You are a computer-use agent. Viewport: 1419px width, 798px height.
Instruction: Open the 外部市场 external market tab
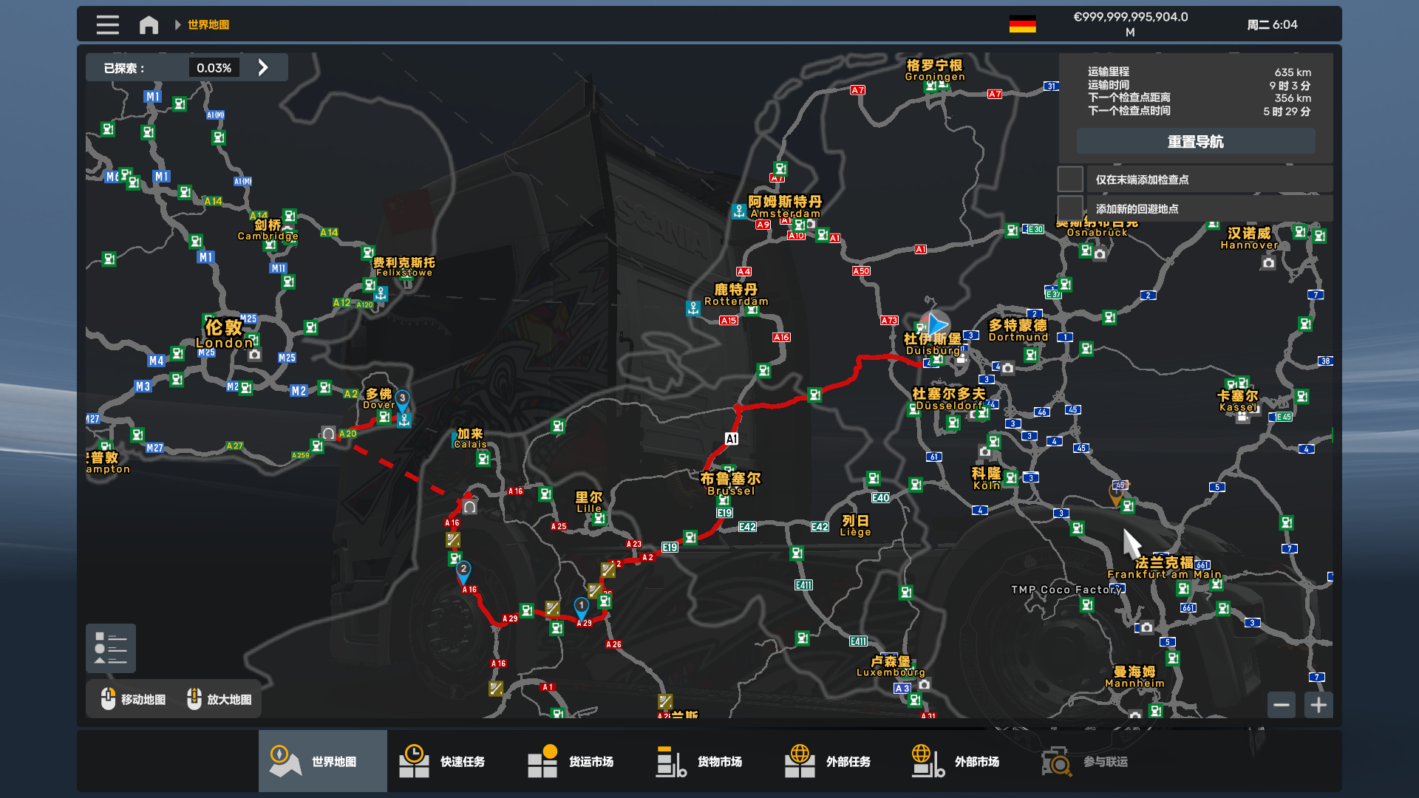965,761
